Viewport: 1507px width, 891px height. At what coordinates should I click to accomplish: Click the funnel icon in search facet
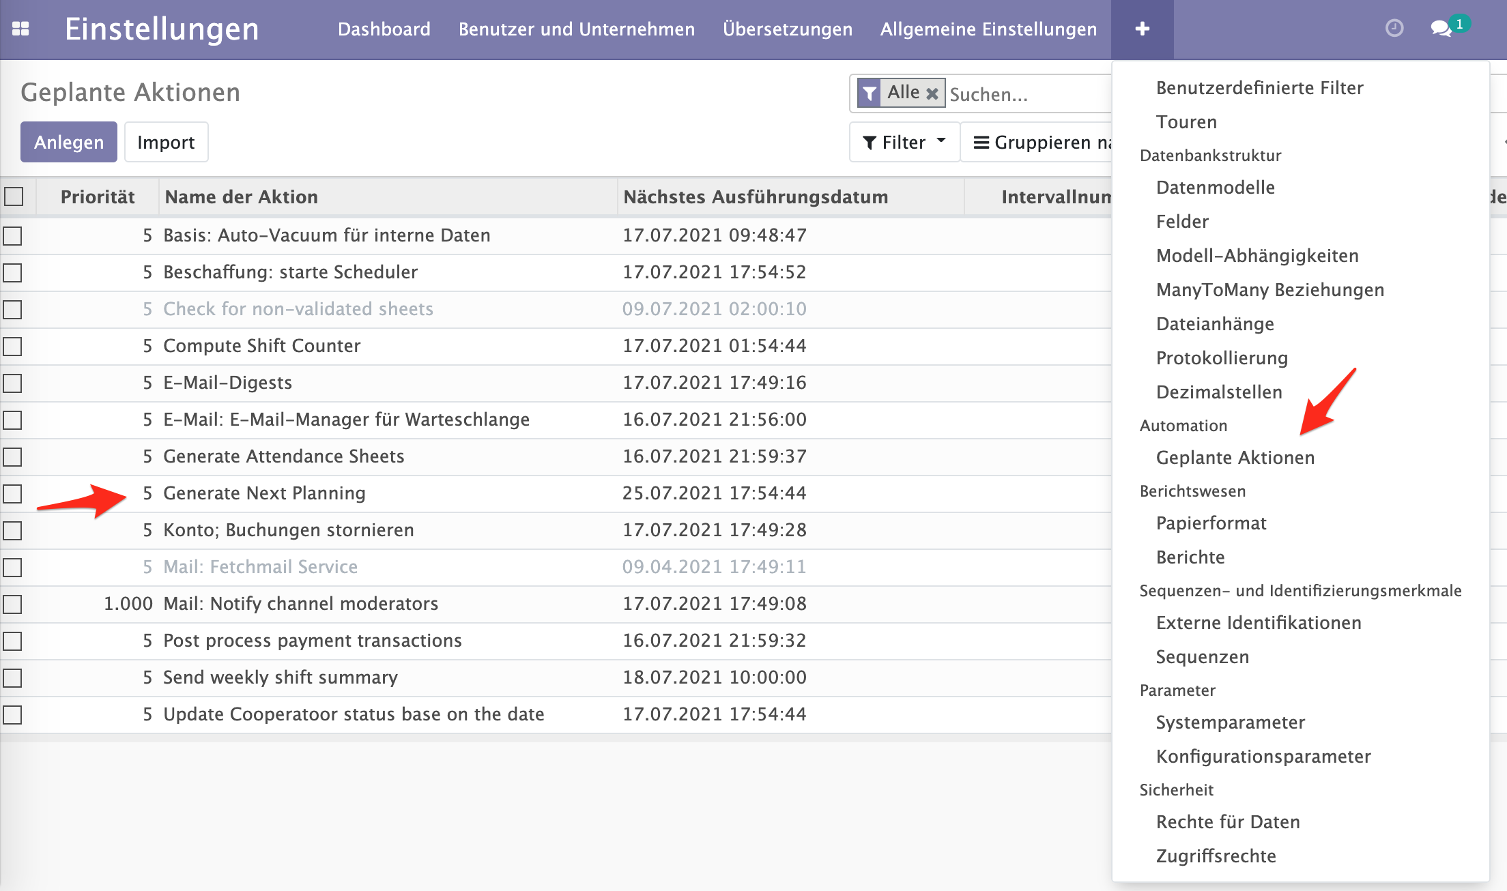869,93
